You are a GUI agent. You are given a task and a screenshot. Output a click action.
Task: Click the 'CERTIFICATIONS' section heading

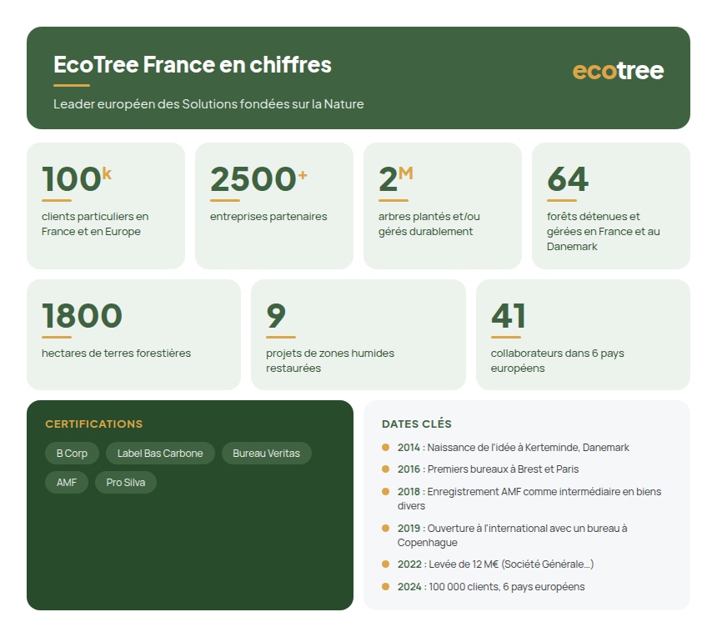(93, 424)
